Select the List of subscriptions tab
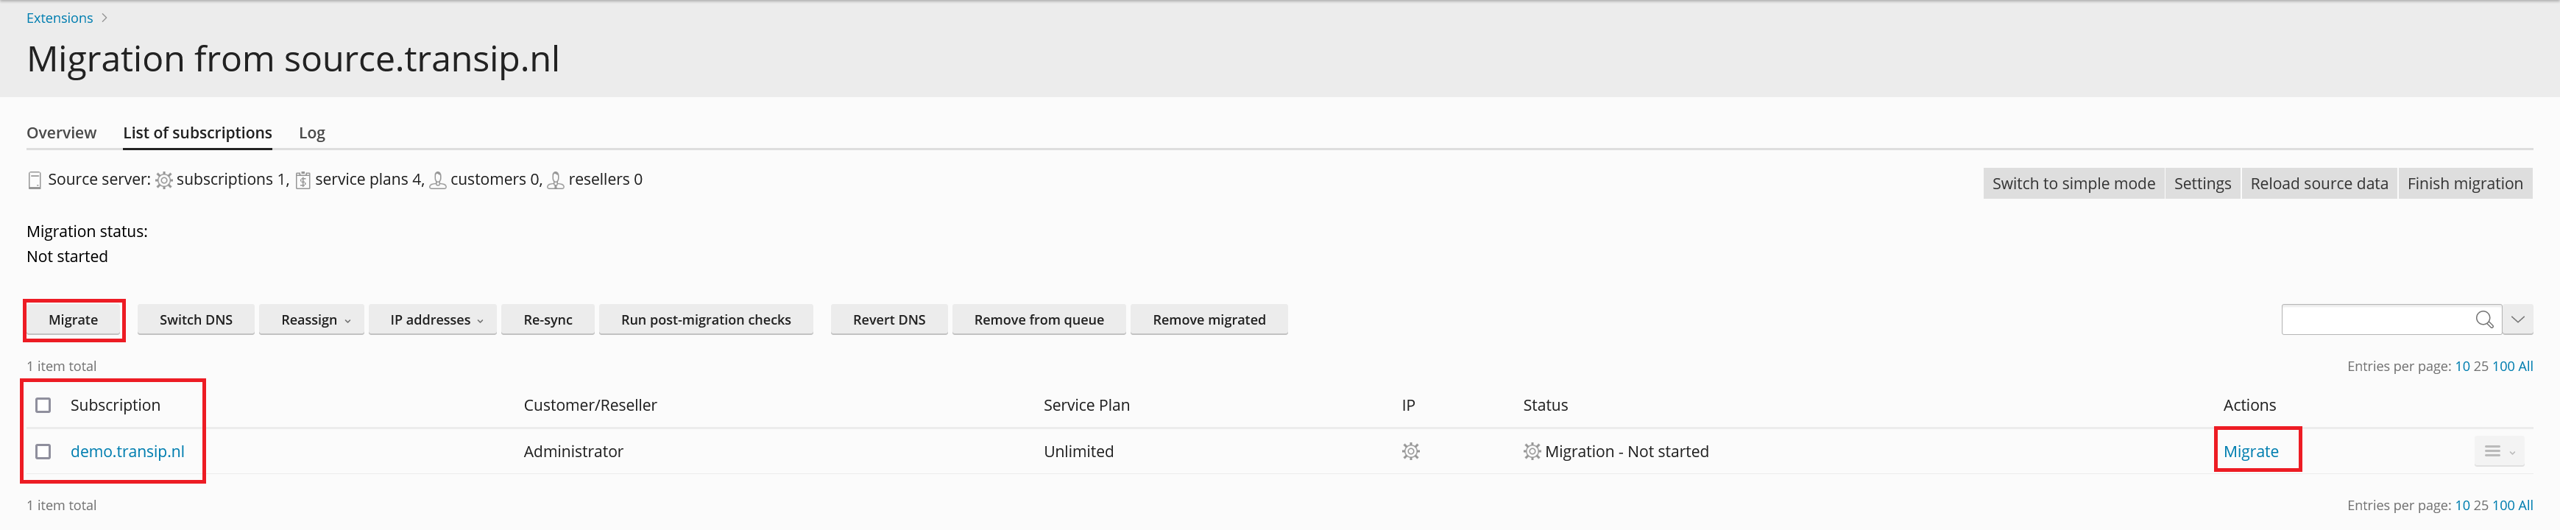2560x530 pixels. [198, 132]
